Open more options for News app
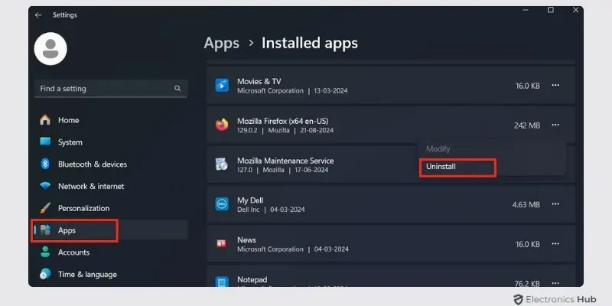The image size is (612, 306). coord(555,244)
